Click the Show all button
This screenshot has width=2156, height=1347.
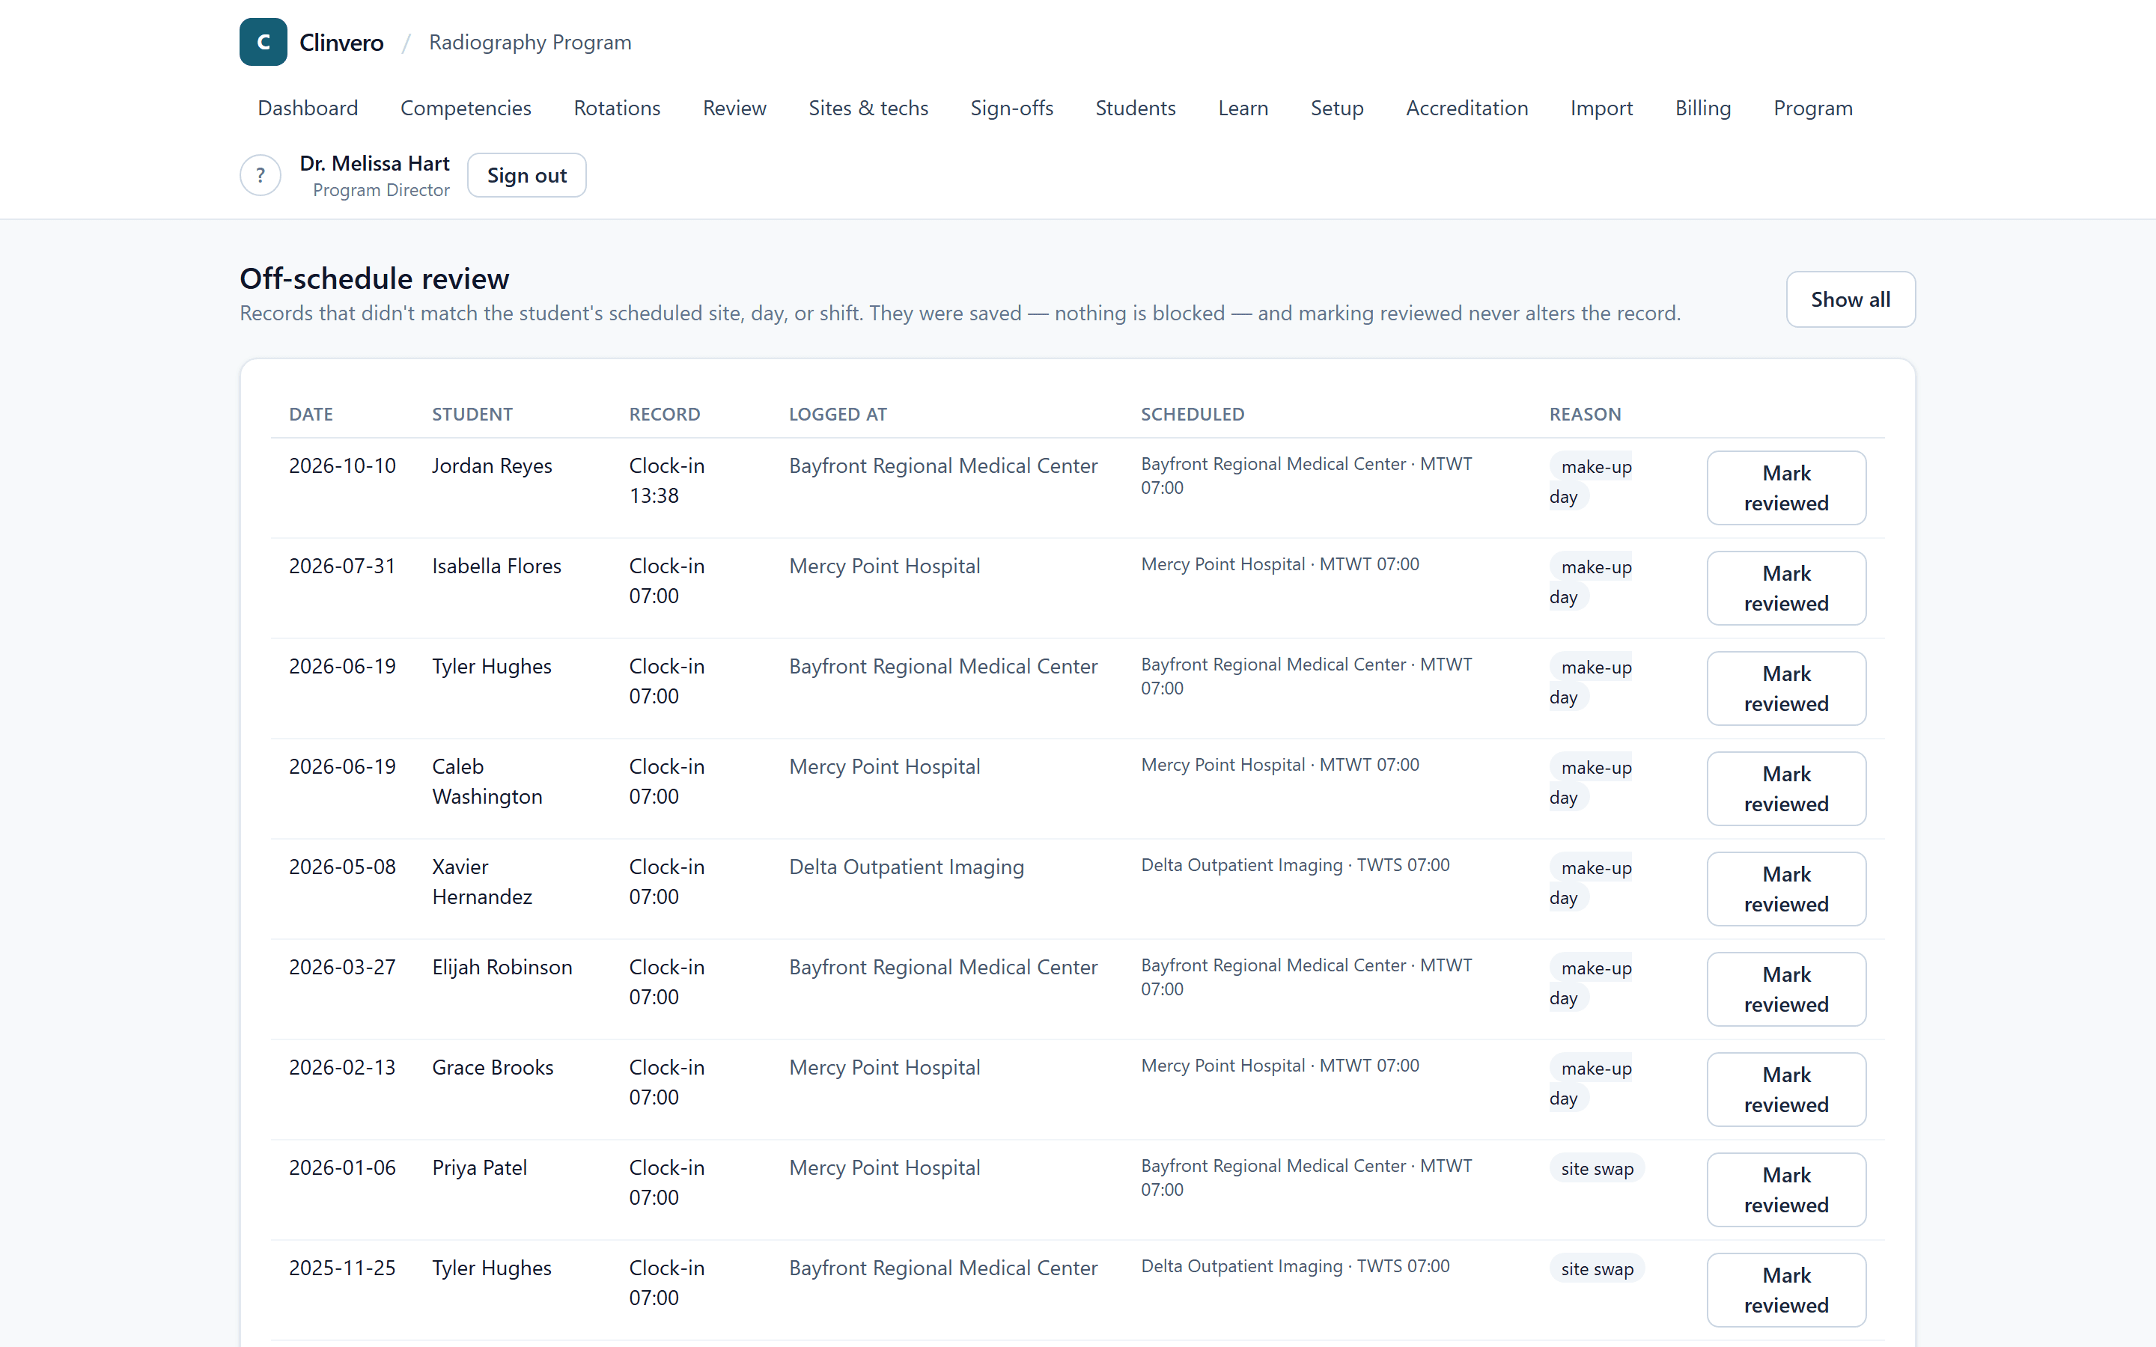(x=1851, y=299)
